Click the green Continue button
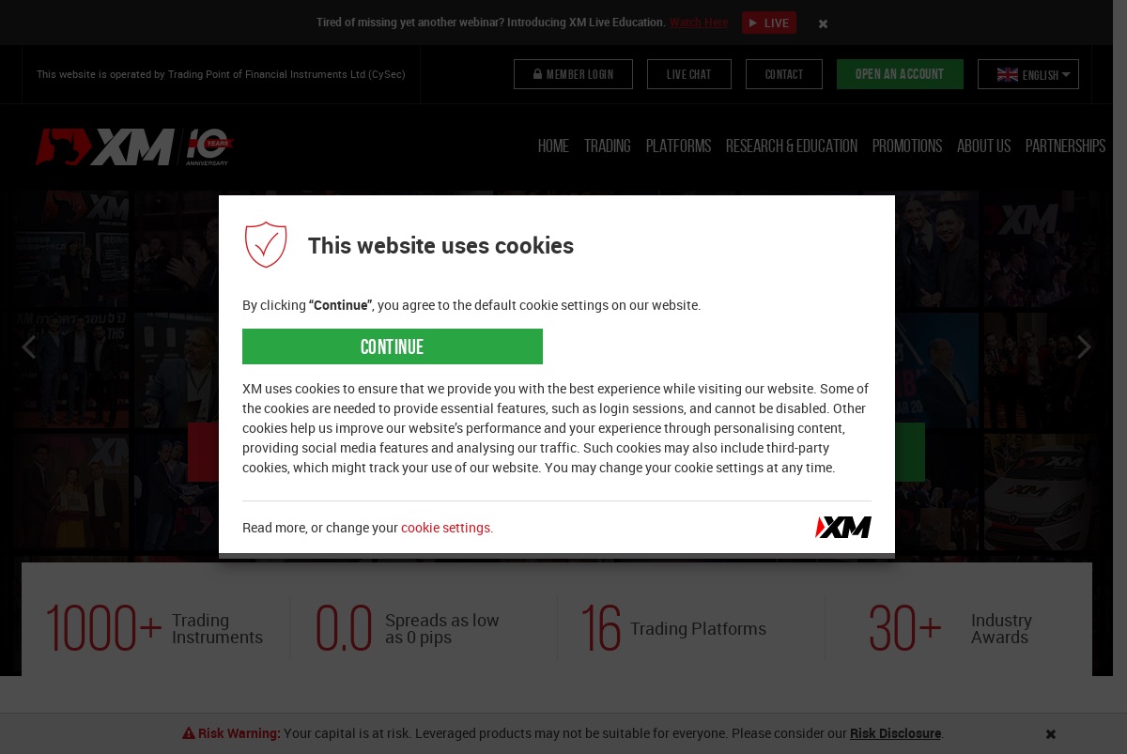 tap(393, 346)
